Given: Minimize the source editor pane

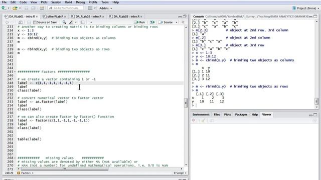Looking at the screenshot, I should click(180, 16).
